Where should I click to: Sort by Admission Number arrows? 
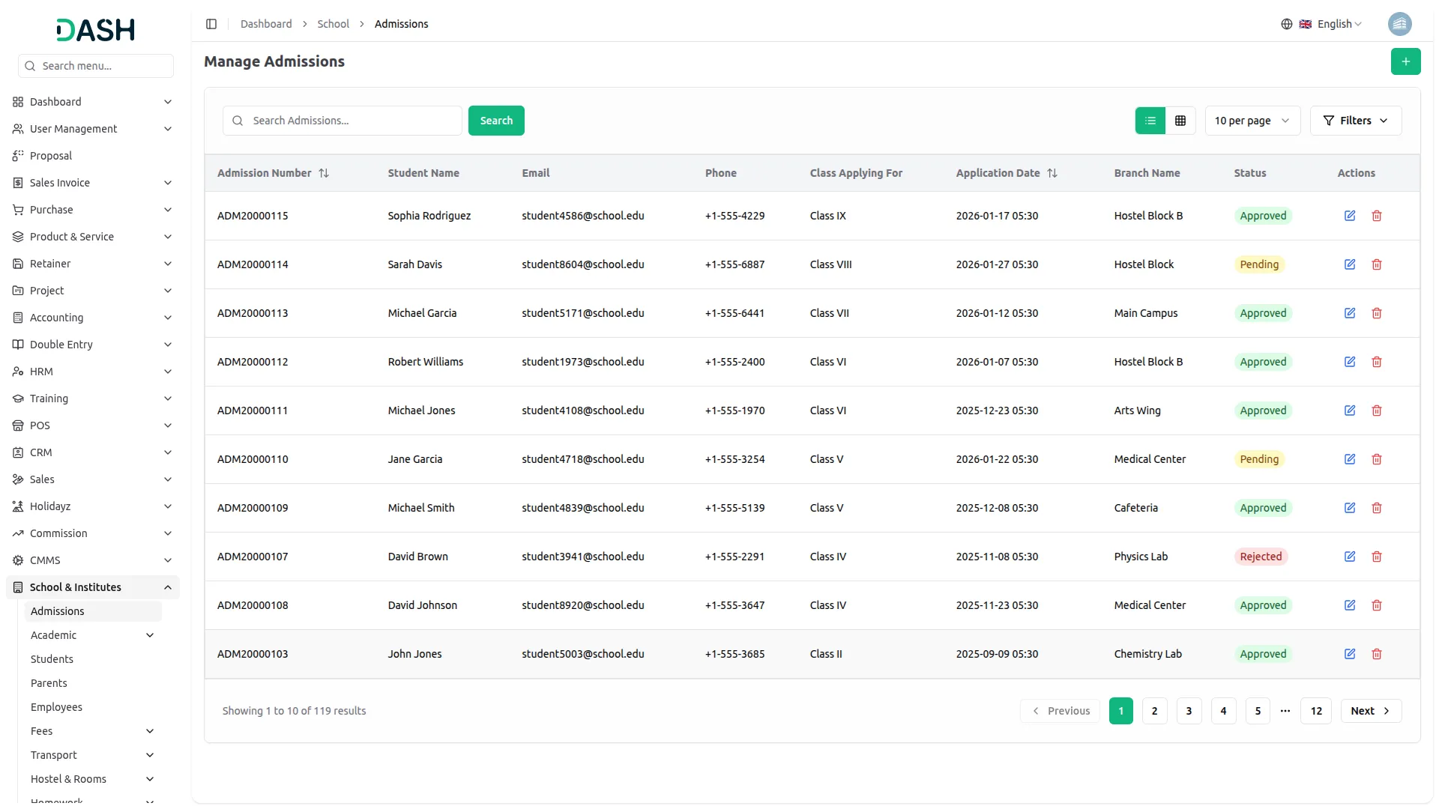pyautogui.click(x=324, y=173)
